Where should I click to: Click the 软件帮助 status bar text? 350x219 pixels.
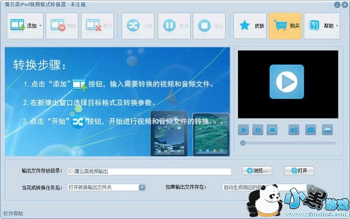click(13, 214)
